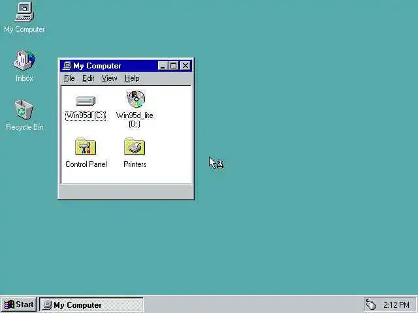418x313 pixels.
Task: Open the Start menu
Action: click(x=19, y=305)
